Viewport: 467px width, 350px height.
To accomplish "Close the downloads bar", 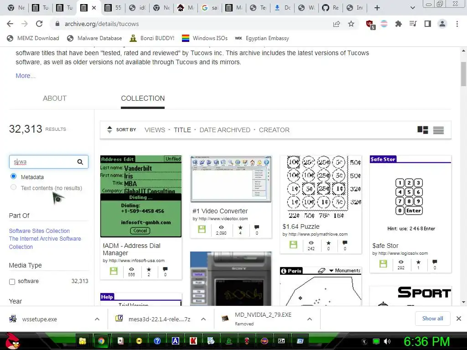I will 459,319.
